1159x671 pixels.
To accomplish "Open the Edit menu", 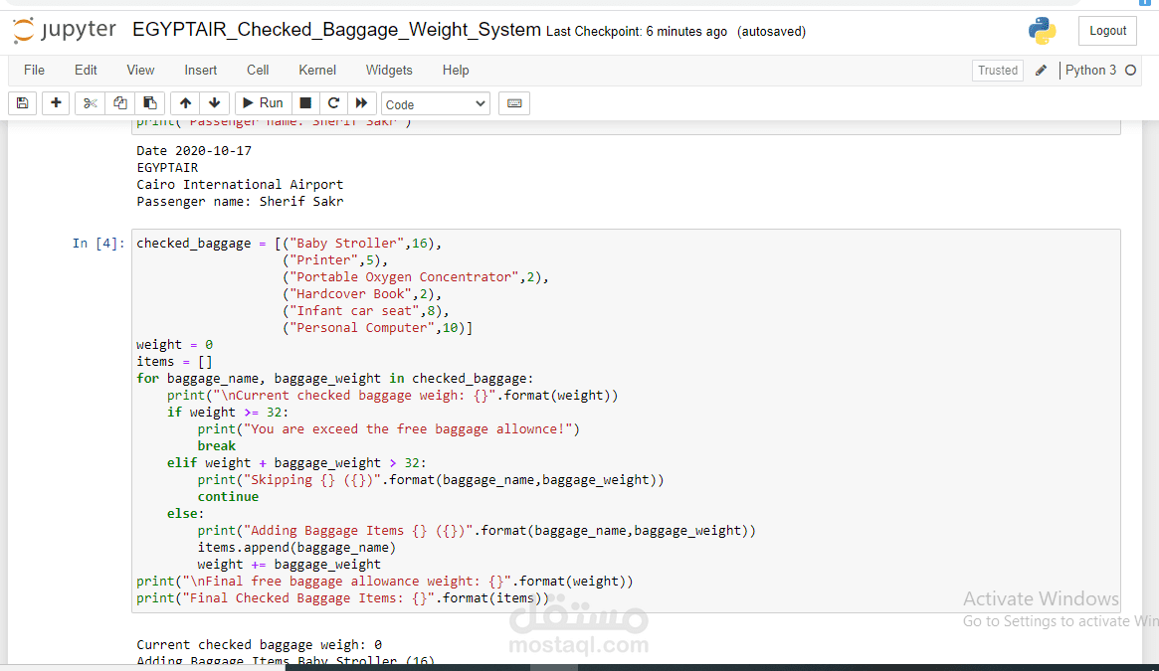I will coord(86,71).
